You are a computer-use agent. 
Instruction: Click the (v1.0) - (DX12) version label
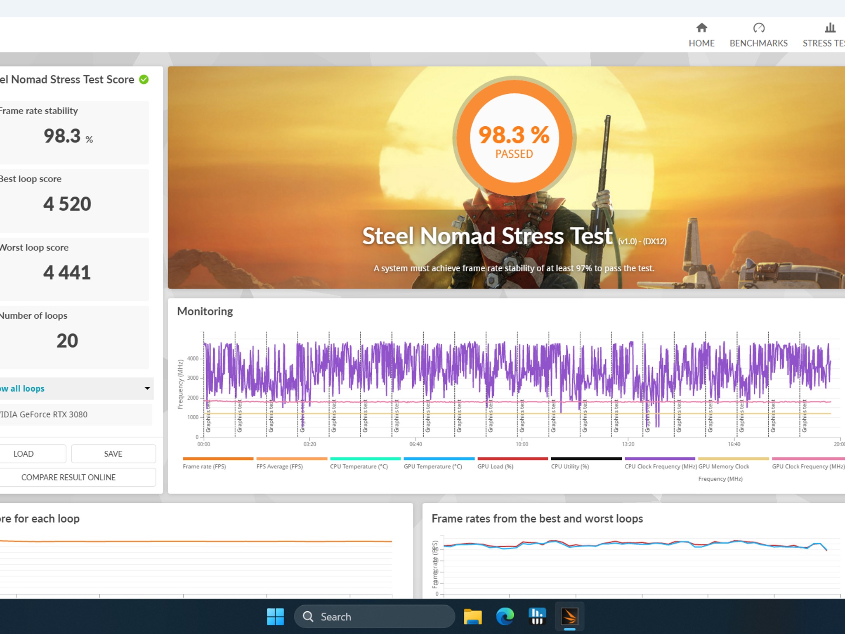642,241
